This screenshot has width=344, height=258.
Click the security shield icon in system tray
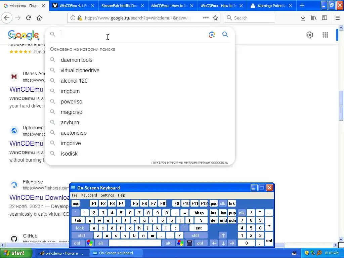click(x=307, y=253)
